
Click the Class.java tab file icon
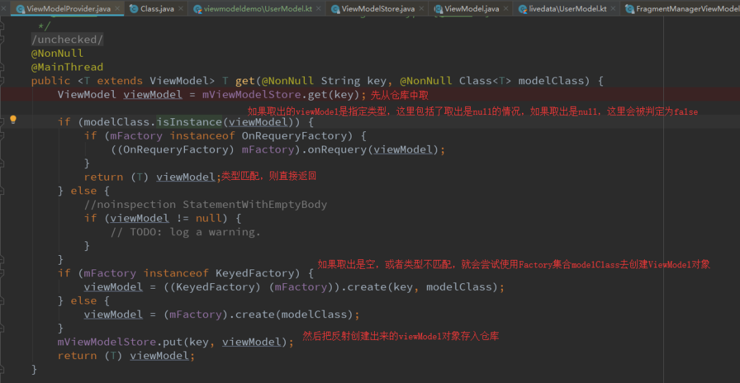pyautogui.click(x=134, y=9)
